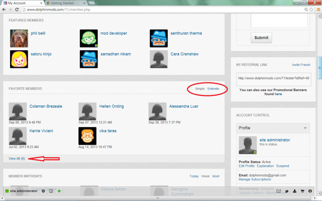This screenshot has height=201, width=322.
Task: Click the horizontal scrollbar thumb
Action: [158, 198]
